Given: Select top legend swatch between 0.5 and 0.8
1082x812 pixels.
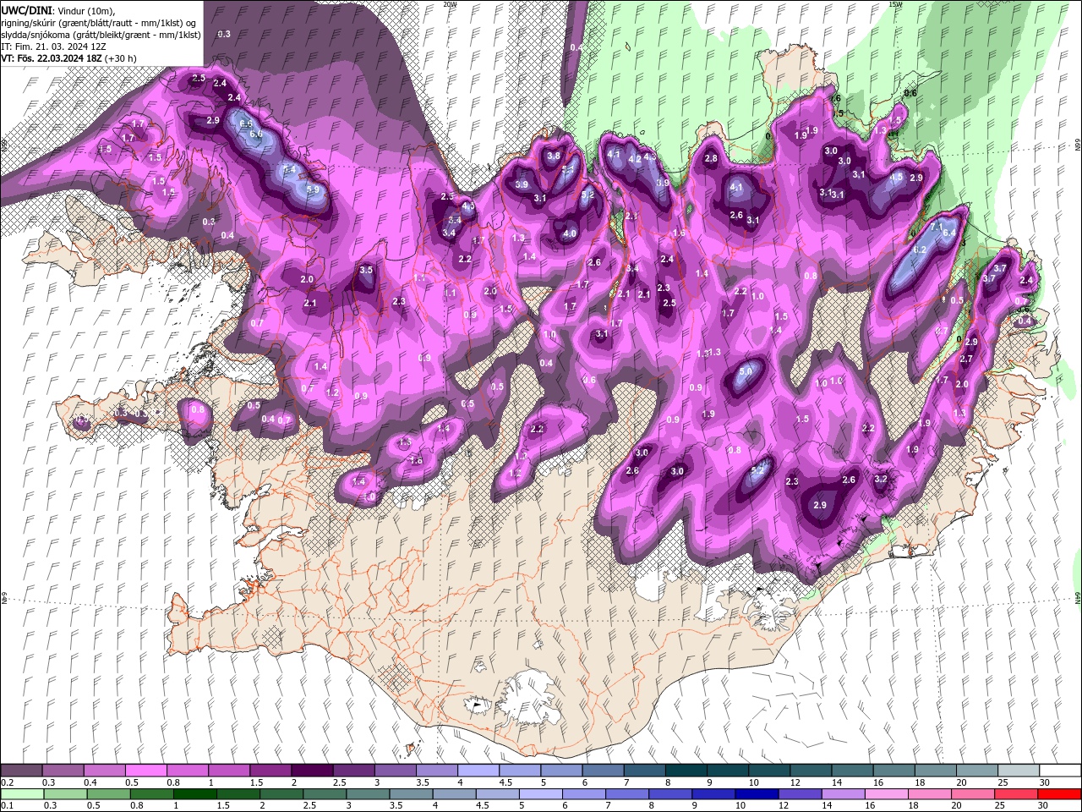Looking at the screenshot, I should click(146, 771).
